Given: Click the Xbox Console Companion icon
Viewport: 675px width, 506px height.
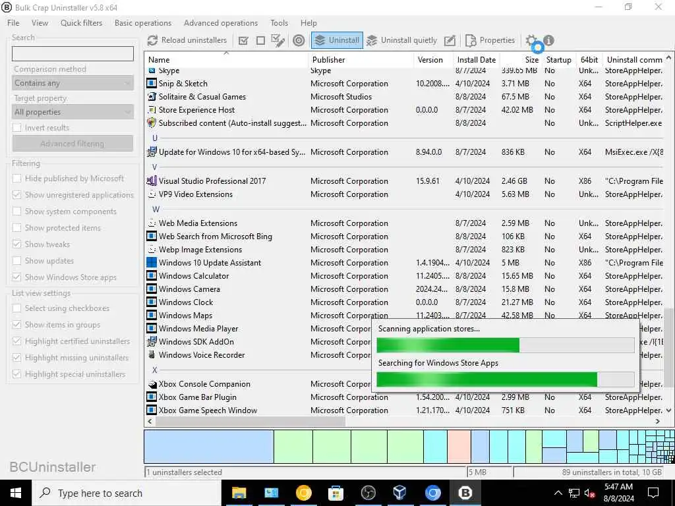Looking at the screenshot, I should (152, 384).
